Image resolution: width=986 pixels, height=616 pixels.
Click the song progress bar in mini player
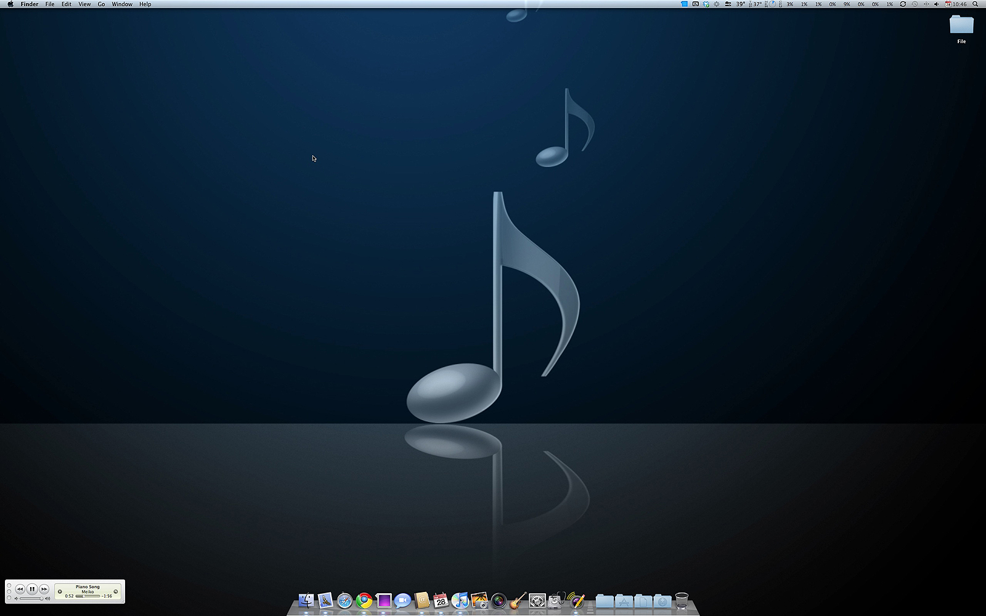point(88,596)
